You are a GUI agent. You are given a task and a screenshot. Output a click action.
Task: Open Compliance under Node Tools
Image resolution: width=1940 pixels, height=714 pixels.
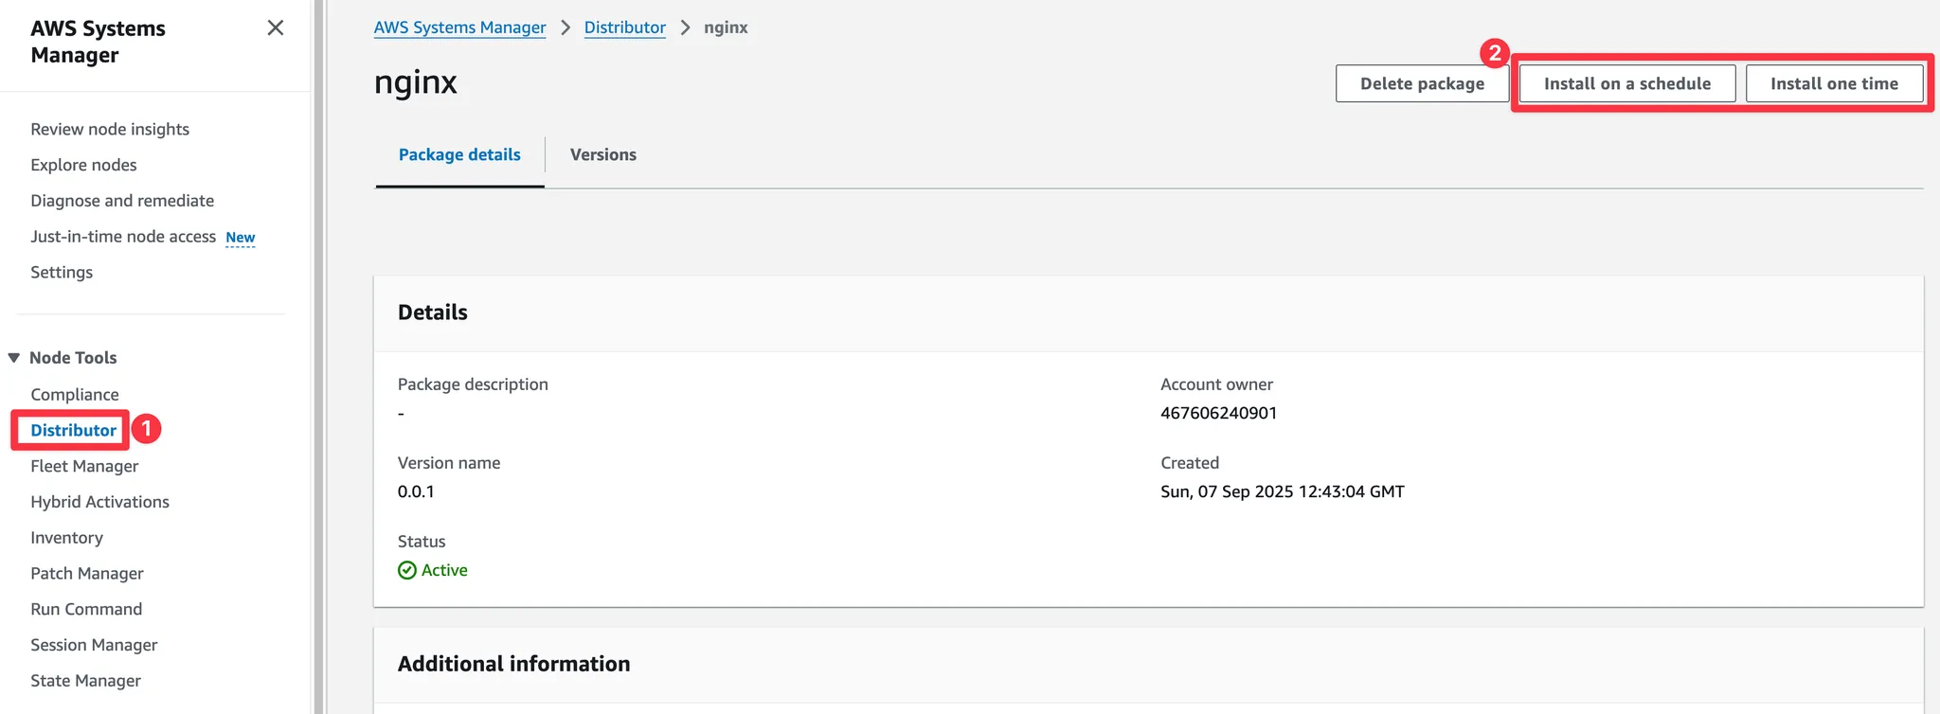pyautogui.click(x=75, y=395)
